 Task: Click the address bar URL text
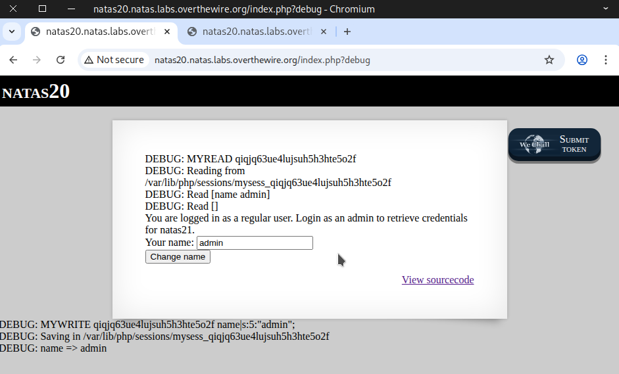[263, 60]
